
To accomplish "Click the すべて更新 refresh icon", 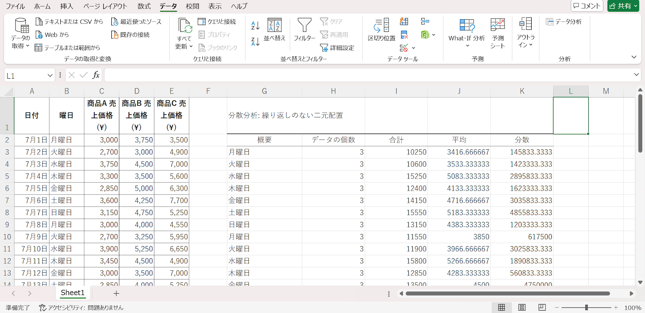I will [x=185, y=26].
